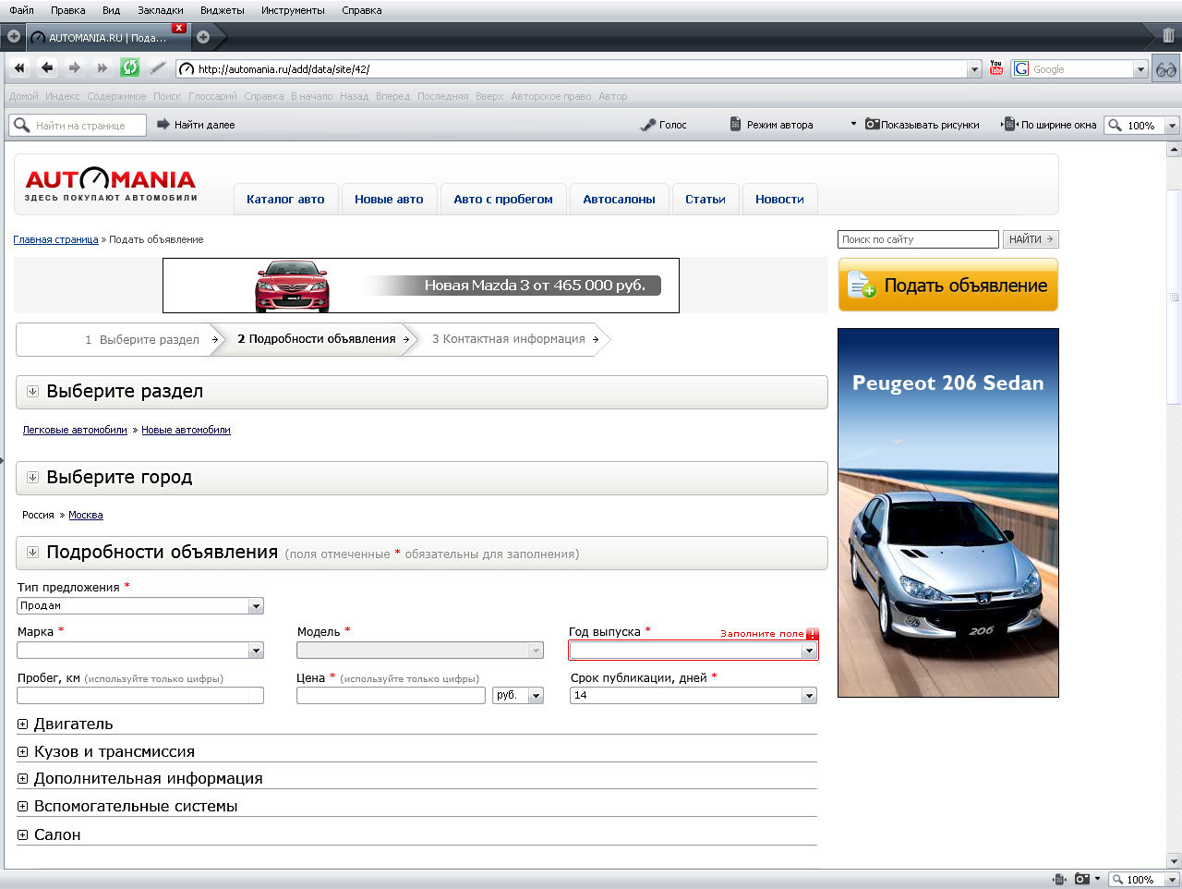This screenshot has height=889, width=1182.
Task: Switch to the Новые авто tab
Action: [x=389, y=199]
